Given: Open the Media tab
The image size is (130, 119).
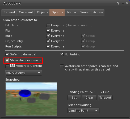Looking at the screenshot, I should coord(72,12).
